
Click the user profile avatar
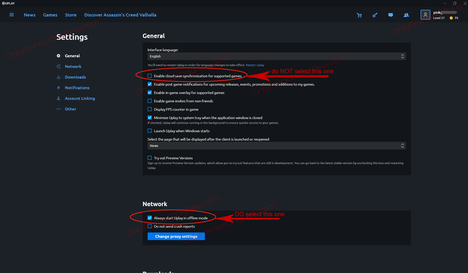pyautogui.click(x=425, y=15)
